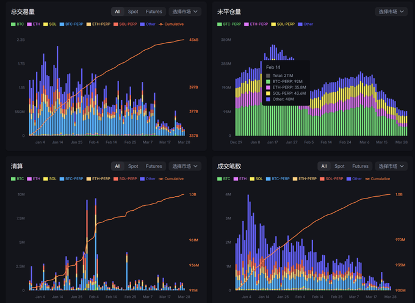This screenshot has height=303, width=415.
Task: Select Futures tab in 总交易量 chart
Action: pos(154,12)
